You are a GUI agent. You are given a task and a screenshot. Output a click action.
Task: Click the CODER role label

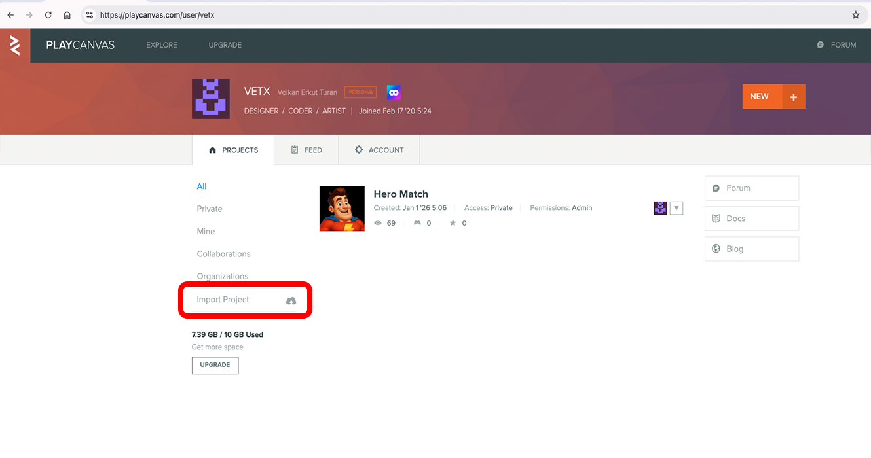point(301,111)
